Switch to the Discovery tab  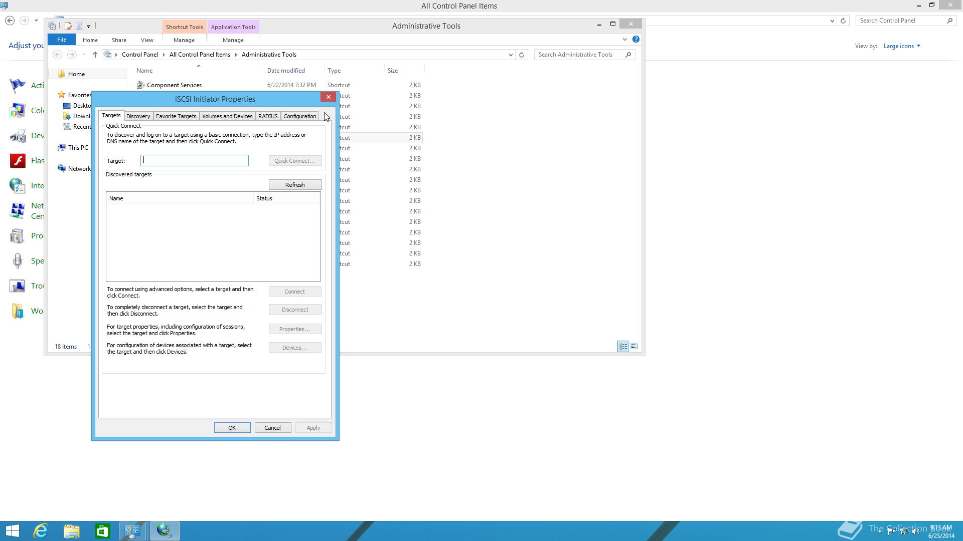click(x=138, y=116)
